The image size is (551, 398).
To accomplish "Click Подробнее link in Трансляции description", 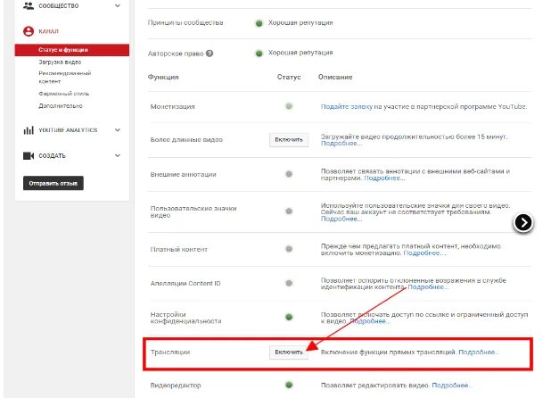I will tap(479, 352).
